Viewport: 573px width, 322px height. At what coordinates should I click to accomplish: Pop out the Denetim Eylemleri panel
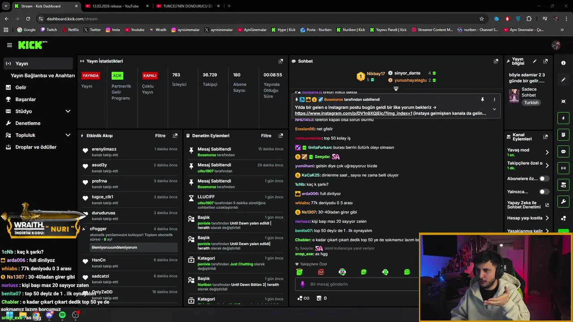(281, 136)
